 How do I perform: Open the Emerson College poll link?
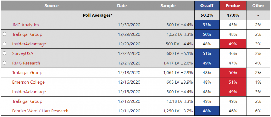point(28,82)
